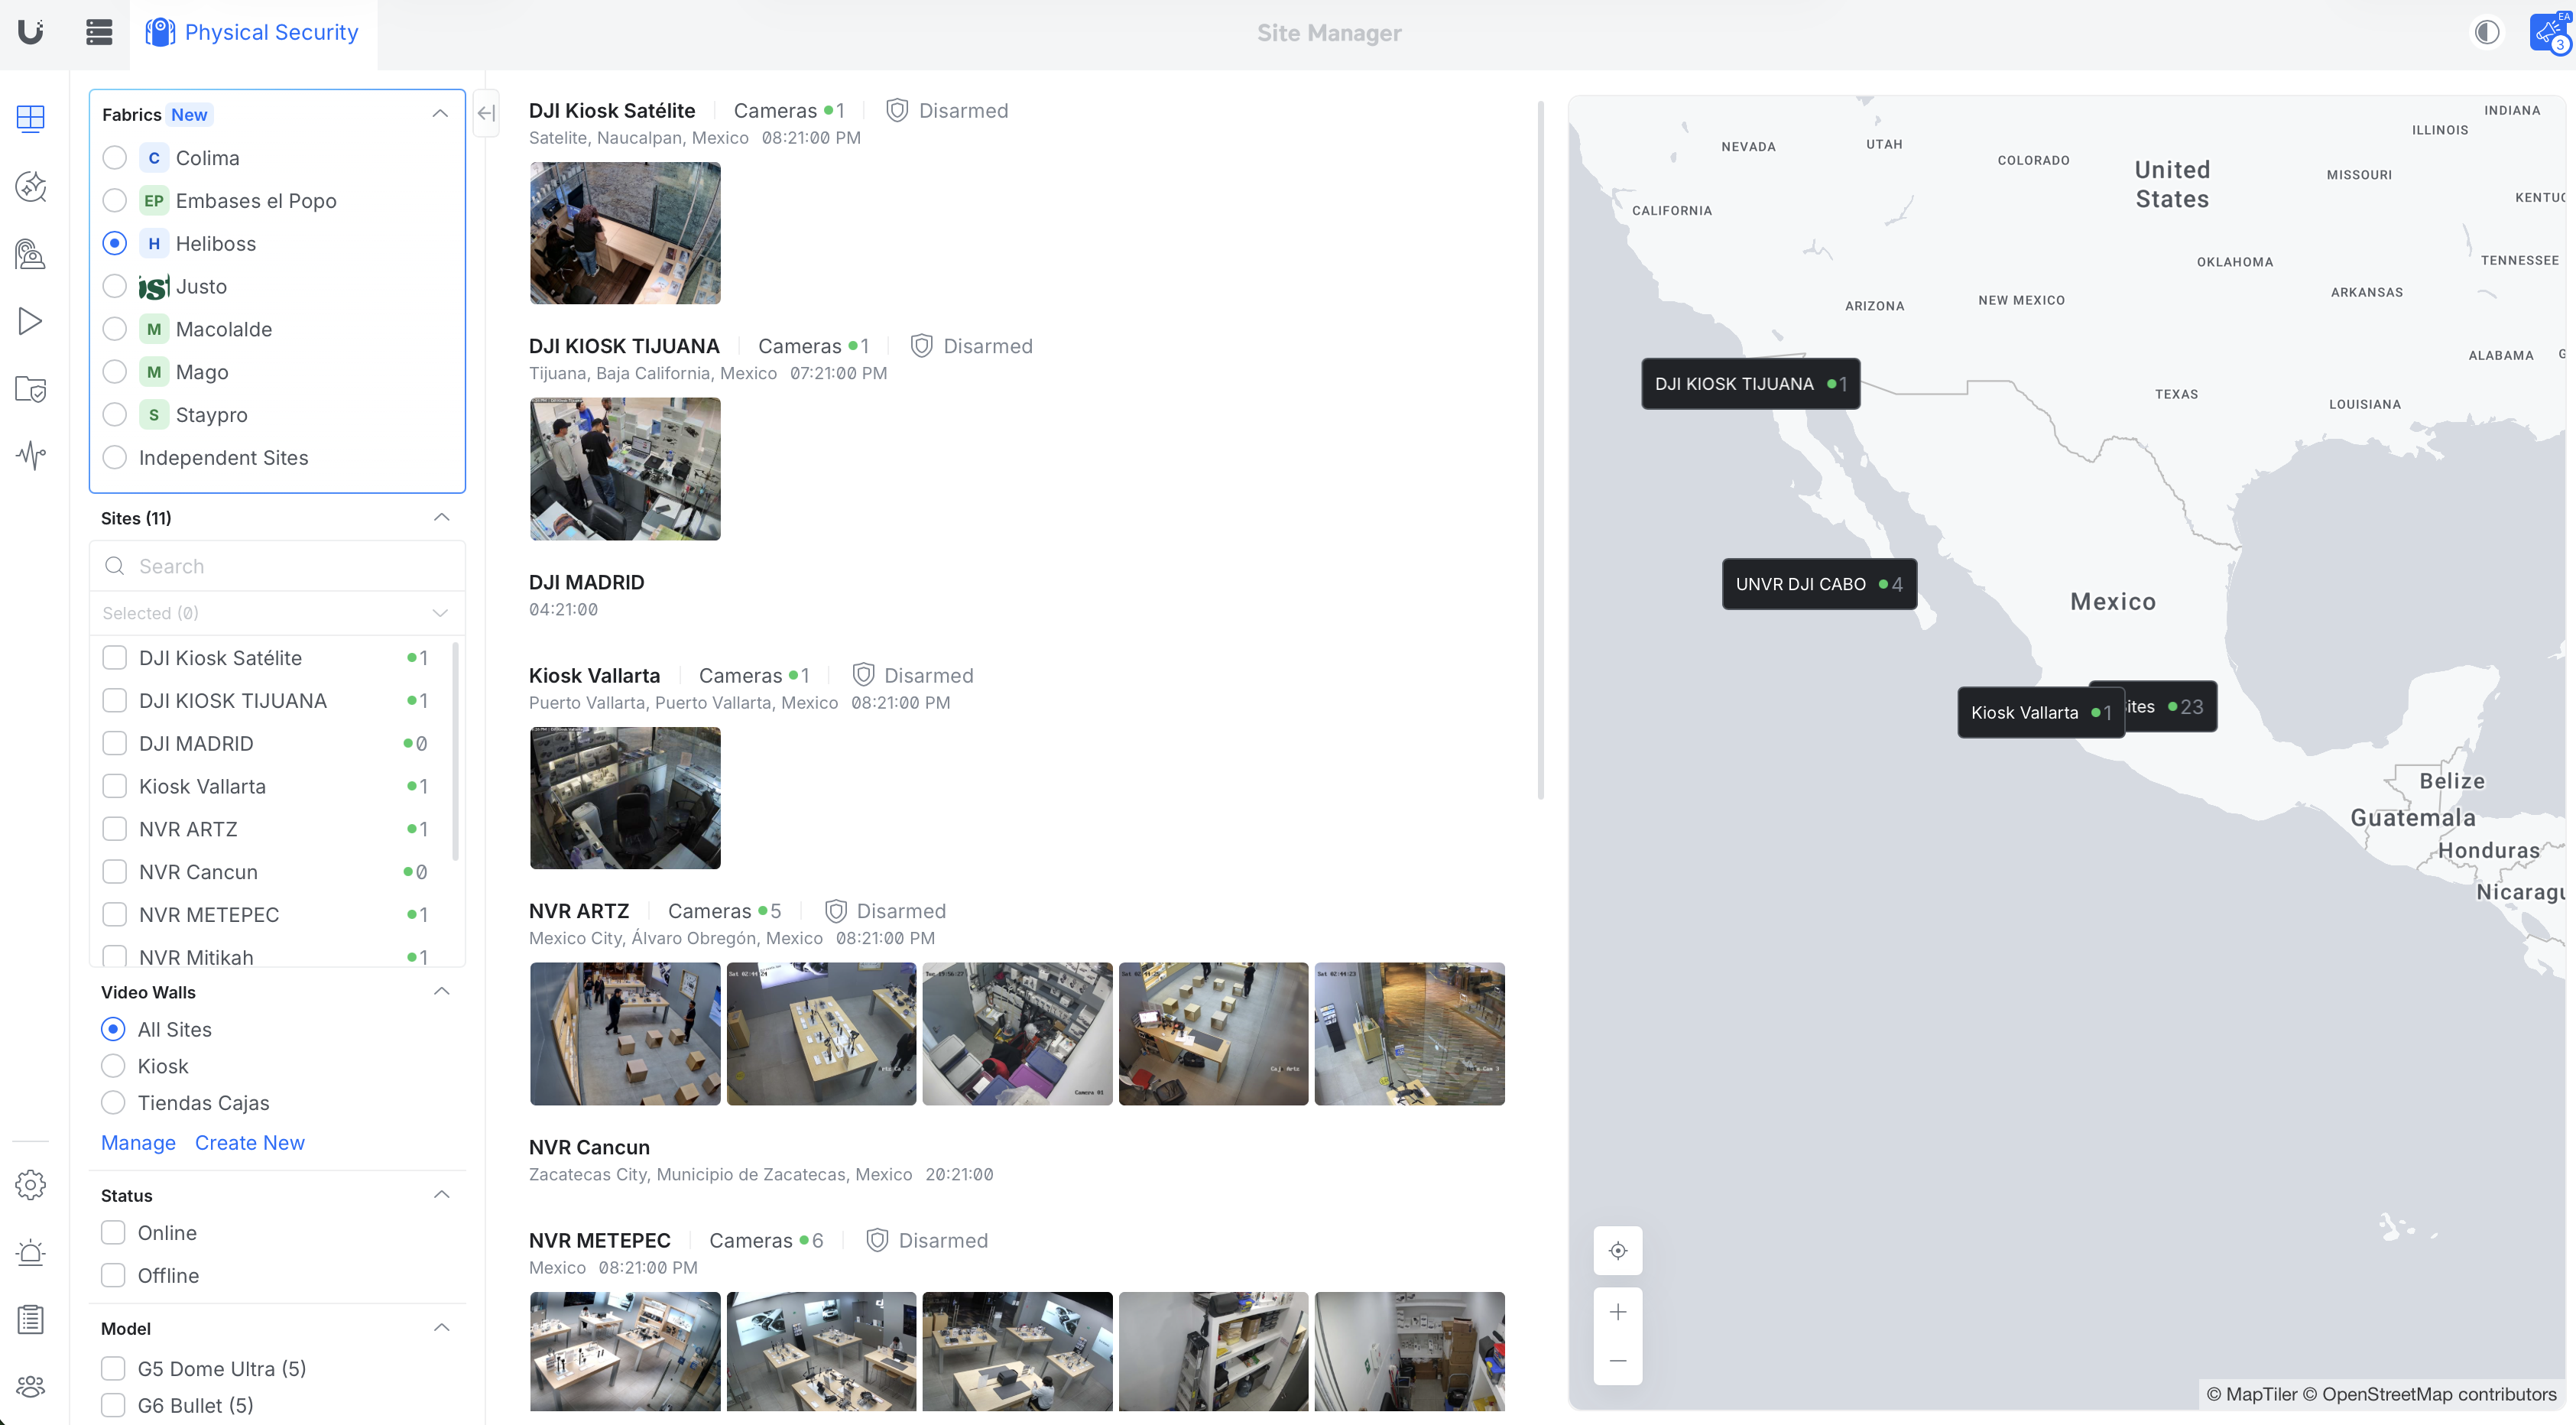This screenshot has height=1425, width=2576.
Task: Open the DJI KIOSK TIJUANA site title
Action: click(624, 346)
